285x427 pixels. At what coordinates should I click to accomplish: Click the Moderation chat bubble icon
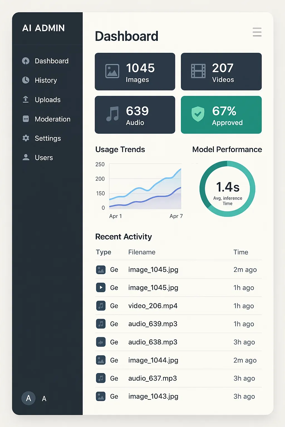26,119
